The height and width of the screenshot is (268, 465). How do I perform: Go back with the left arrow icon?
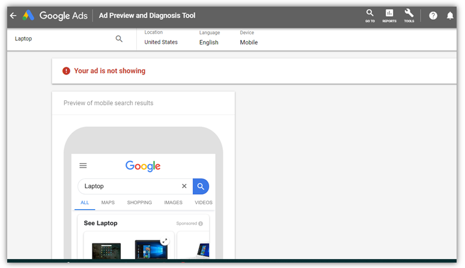tap(13, 16)
